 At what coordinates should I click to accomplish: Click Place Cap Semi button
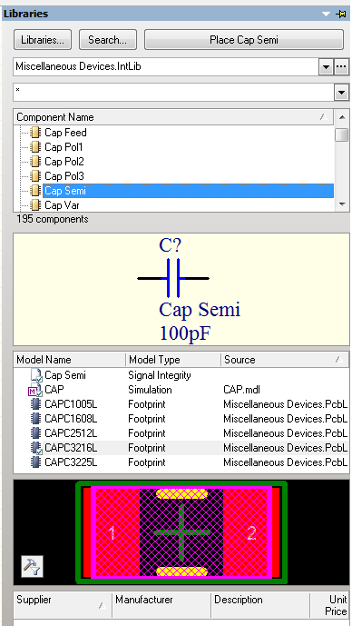coord(243,40)
